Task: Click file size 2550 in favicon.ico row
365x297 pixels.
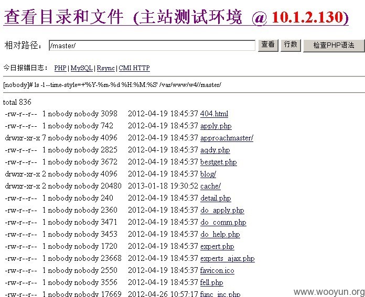Action: click(109, 270)
